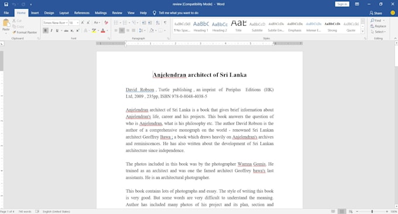Viewport: 398px width, 214px height.
Task: Open the Paste options arrow
Action: [6, 33]
